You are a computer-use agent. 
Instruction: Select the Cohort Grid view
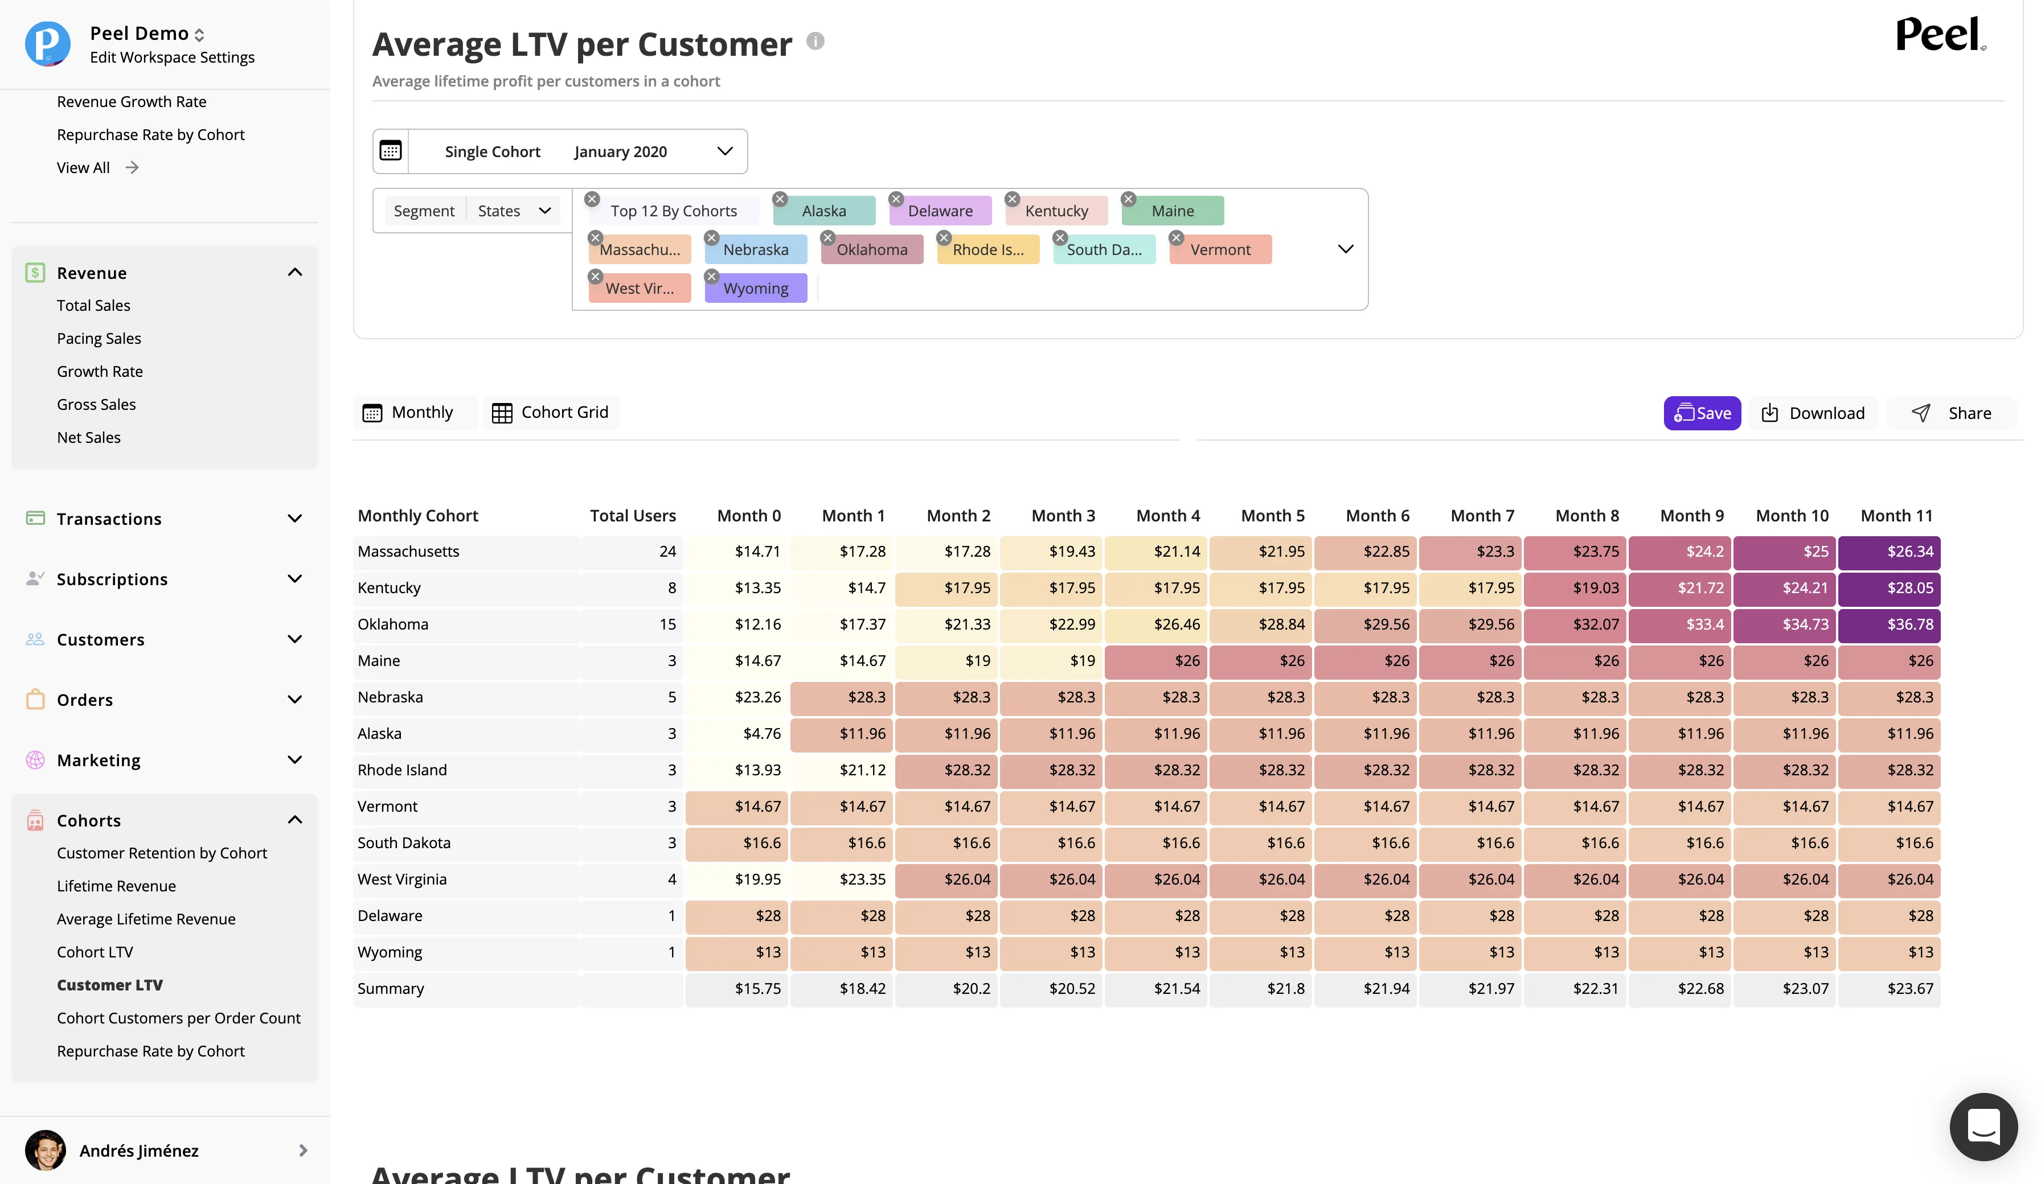[550, 412]
